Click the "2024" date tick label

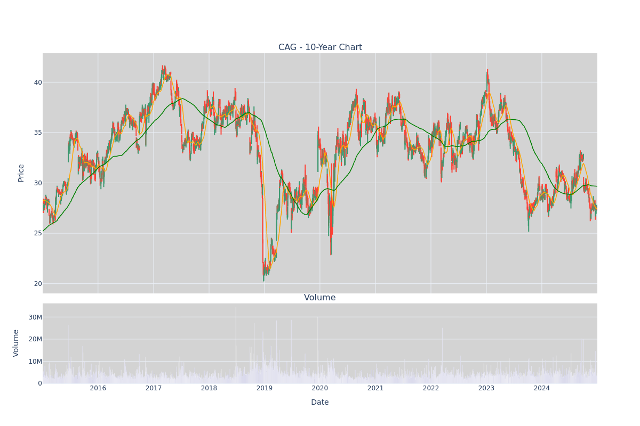tap(542, 389)
